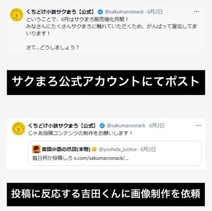The height and width of the screenshot is (211, 212).
Task: Click the yellow Sakumaro avatar beside the 販売強化月間 tweet
Action: click(x=17, y=15)
